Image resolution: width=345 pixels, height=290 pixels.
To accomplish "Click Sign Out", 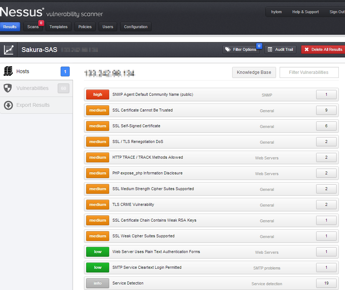I will [x=337, y=12].
